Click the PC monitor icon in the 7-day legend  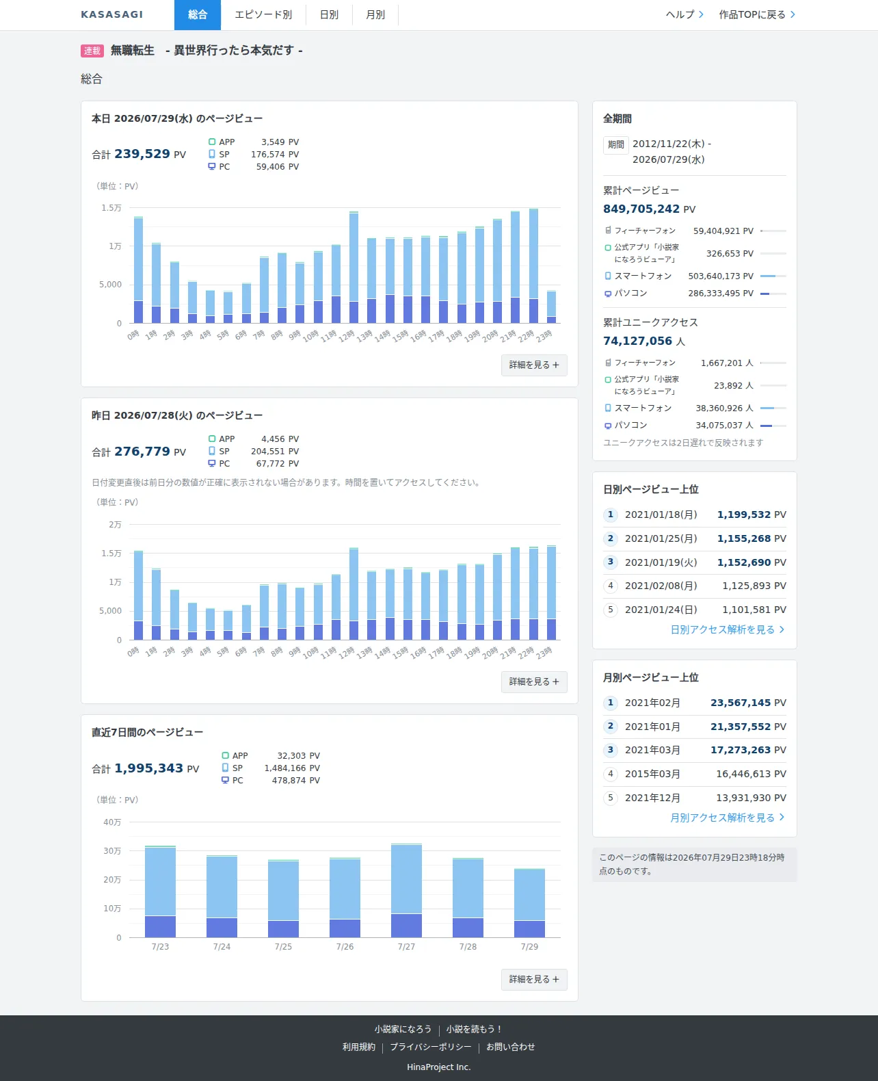point(225,781)
